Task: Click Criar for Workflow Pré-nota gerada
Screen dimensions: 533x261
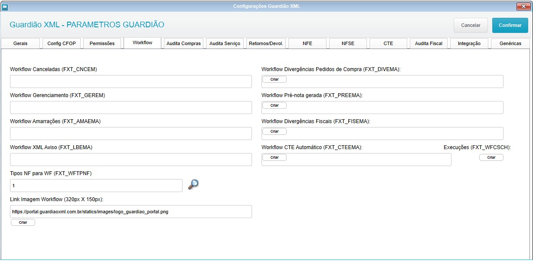Action: pos(275,105)
